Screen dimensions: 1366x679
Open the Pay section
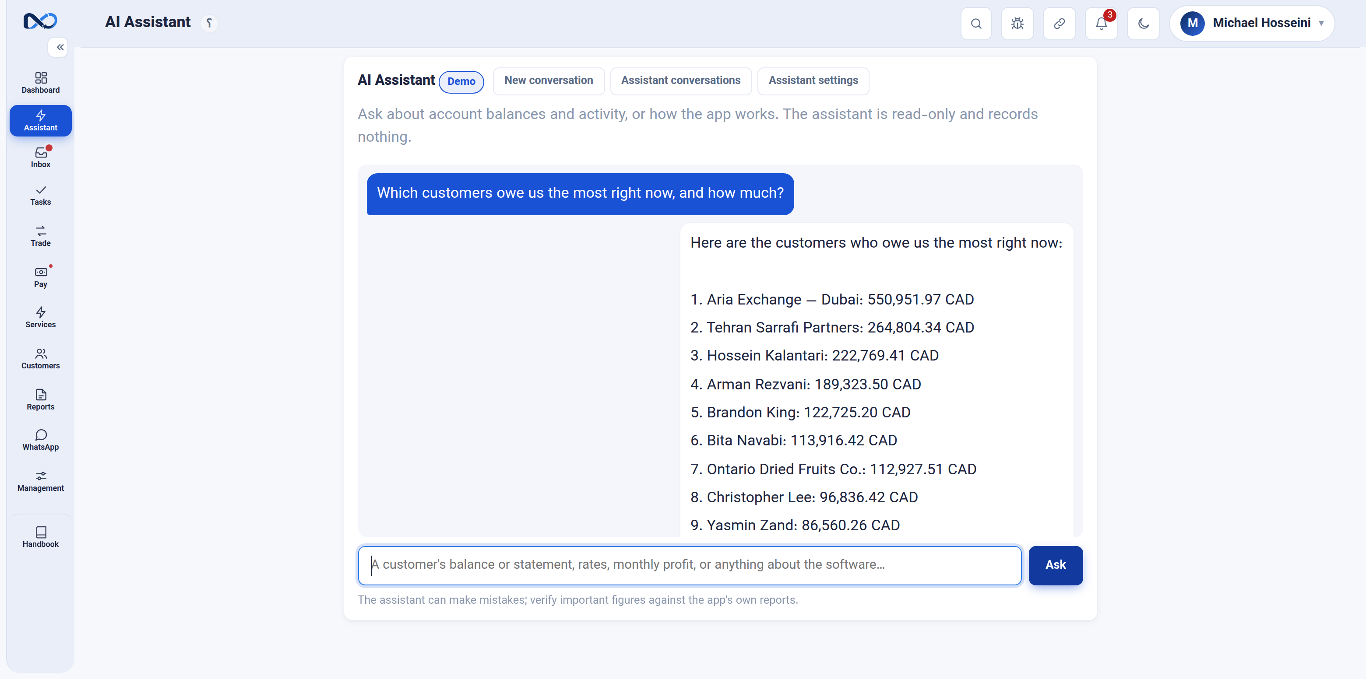(40, 277)
